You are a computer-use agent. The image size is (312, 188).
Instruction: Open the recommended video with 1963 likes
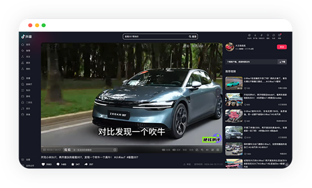234,149
